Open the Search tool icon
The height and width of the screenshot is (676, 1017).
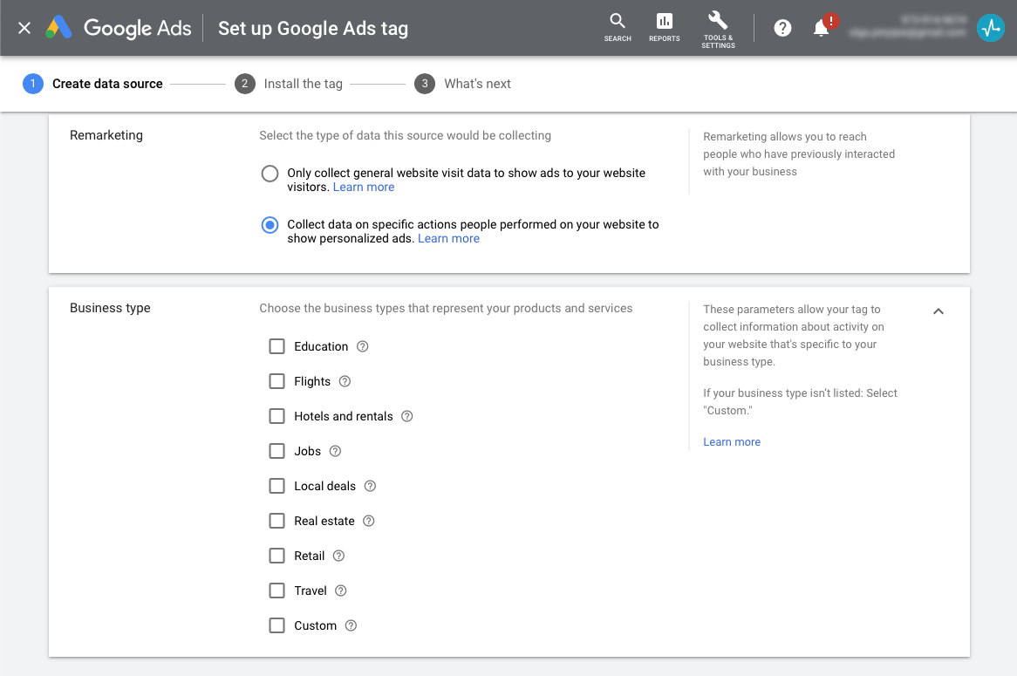(618, 27)
